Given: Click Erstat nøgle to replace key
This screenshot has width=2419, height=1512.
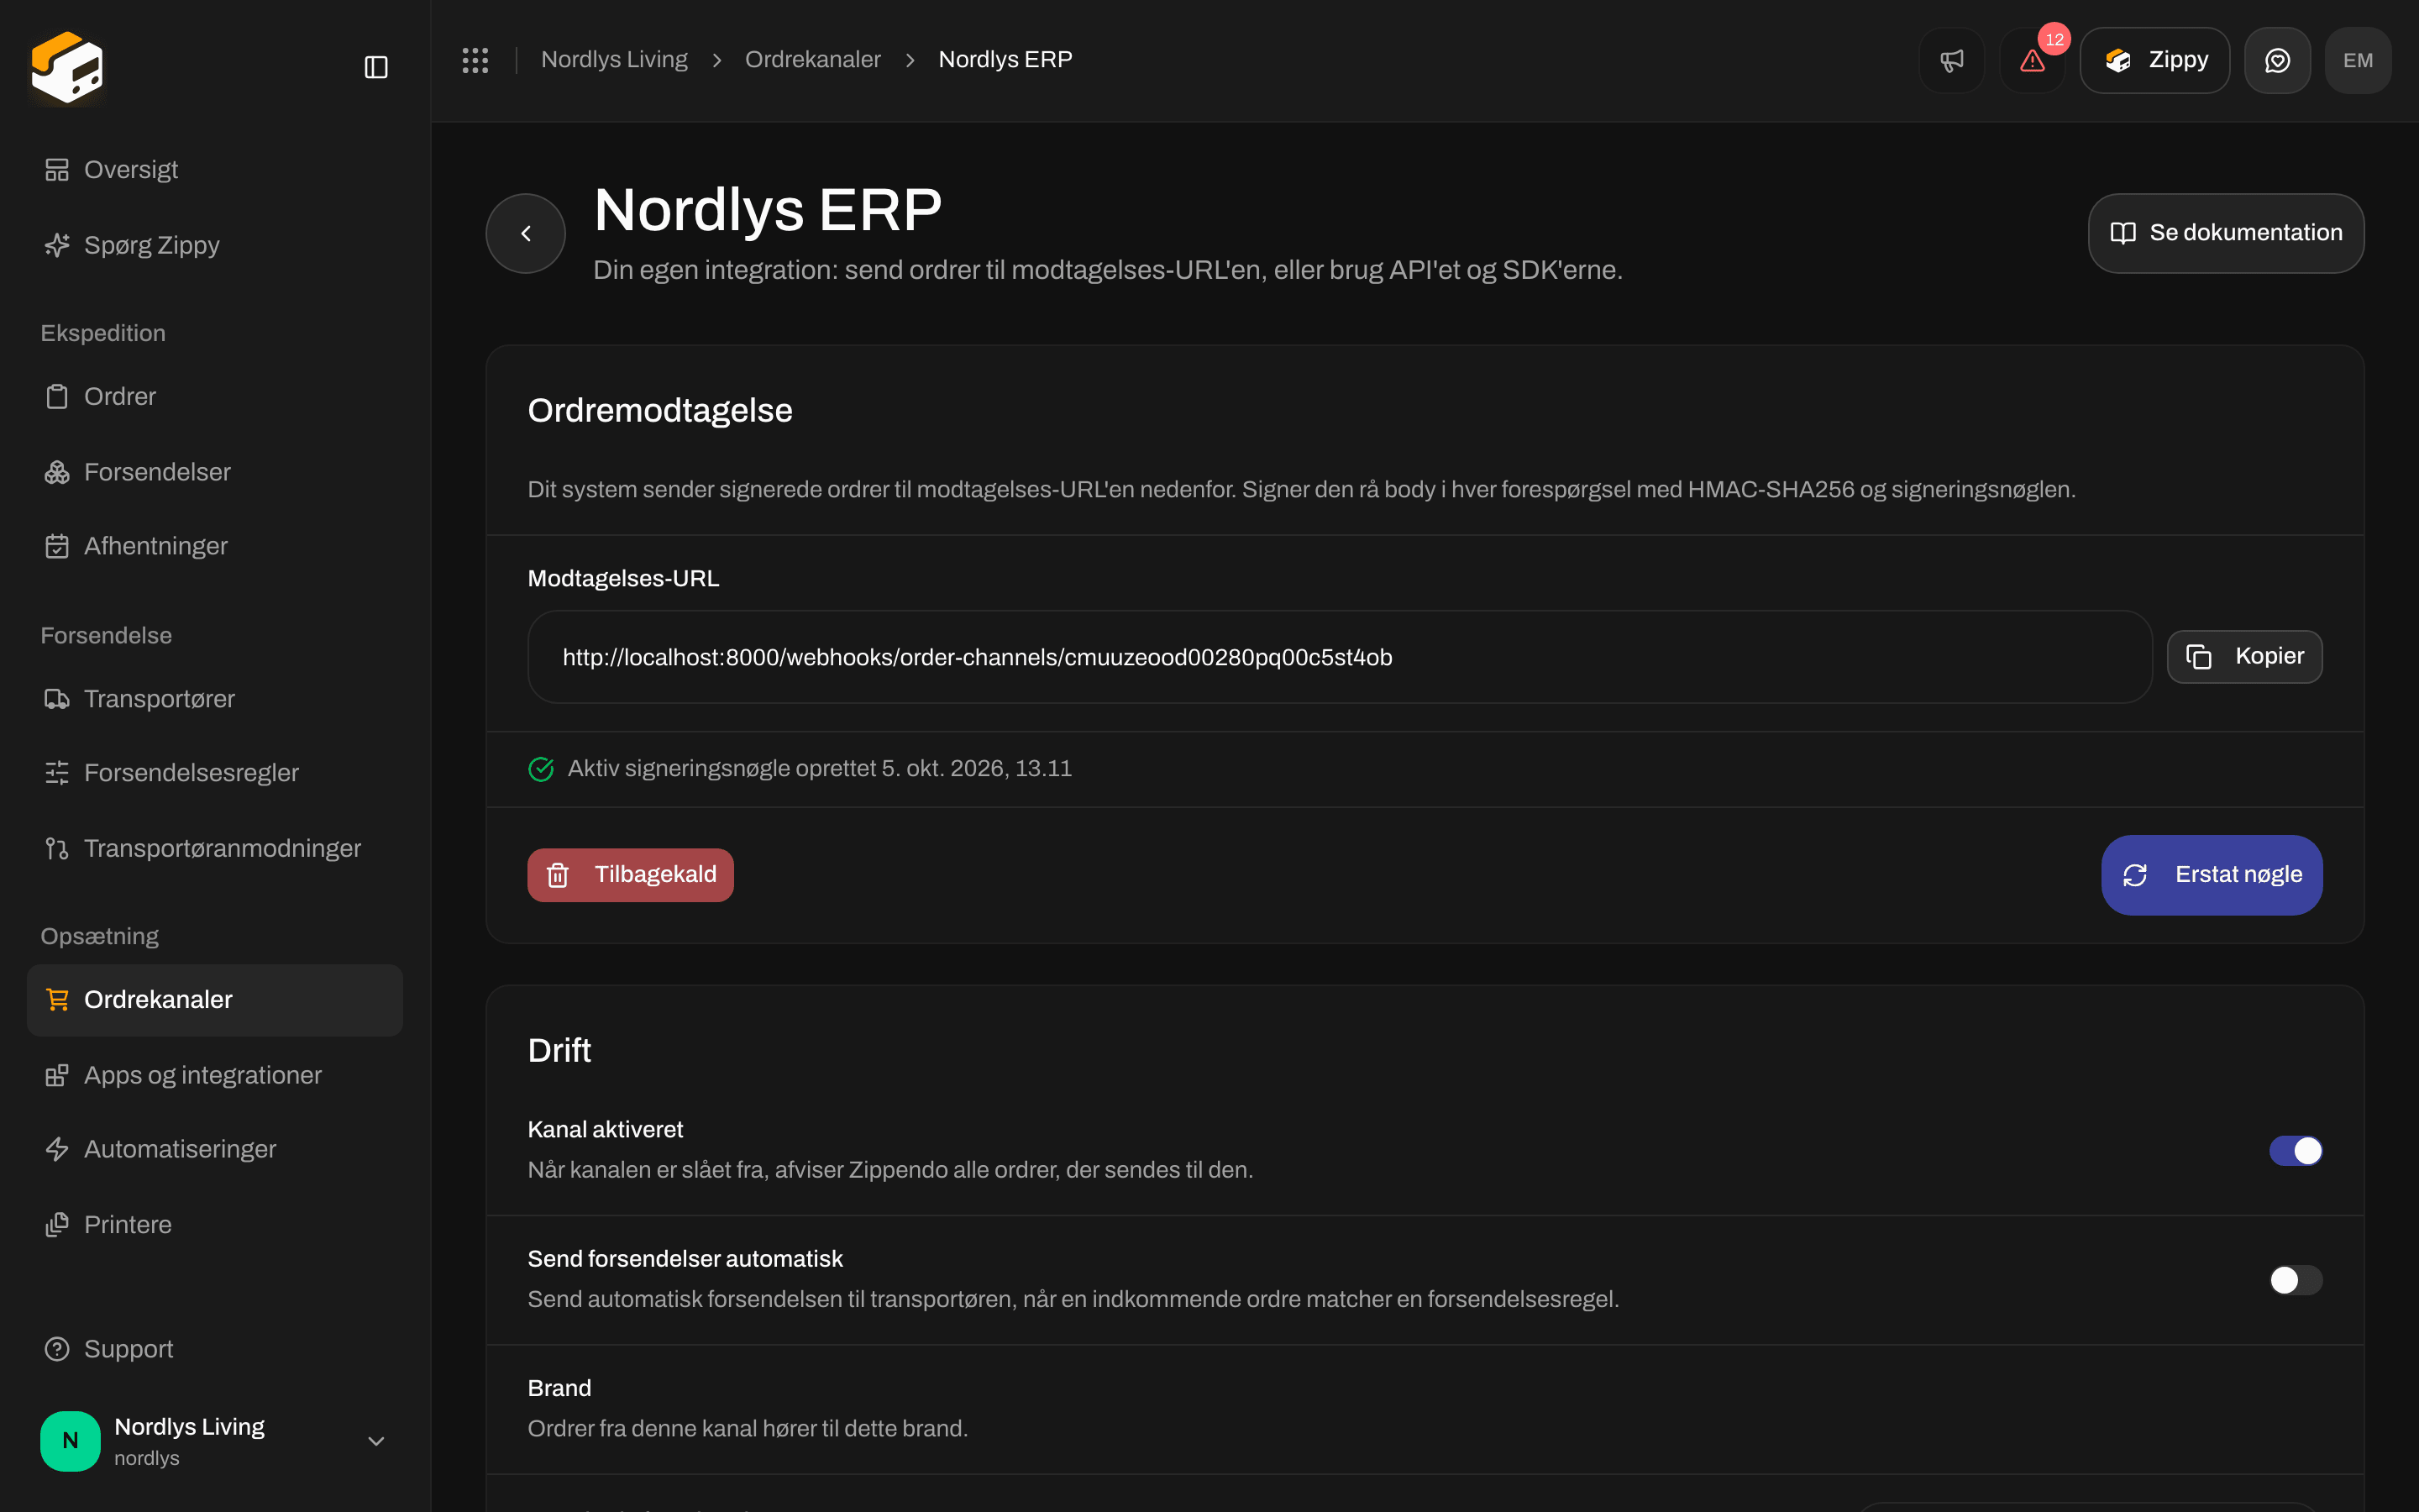Looking at the screenshot, I should [x=2212, y=875].
